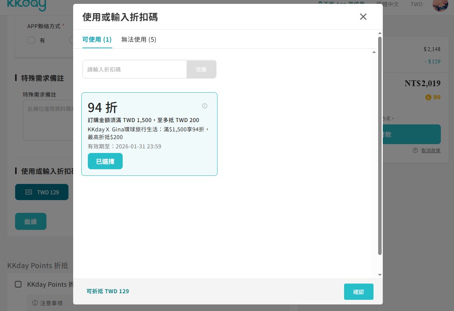Open the profile avatar in top right
Screen dimensions: 454x311
(440, 6)
